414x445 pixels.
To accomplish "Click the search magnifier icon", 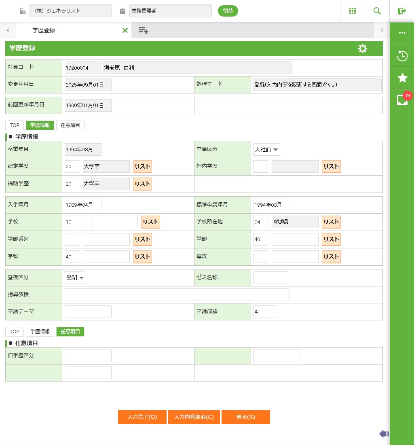I will click(377, 11).
